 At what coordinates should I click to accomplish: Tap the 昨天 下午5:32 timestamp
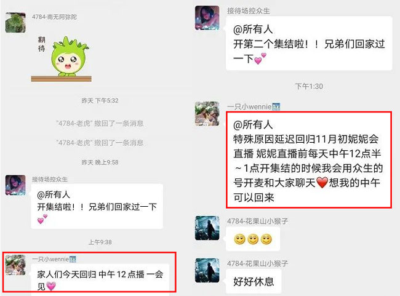(x=100, y=101)
